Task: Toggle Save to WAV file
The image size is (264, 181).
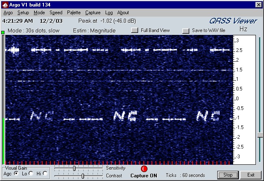Action: pyautogui.click(x=186, y=31)
